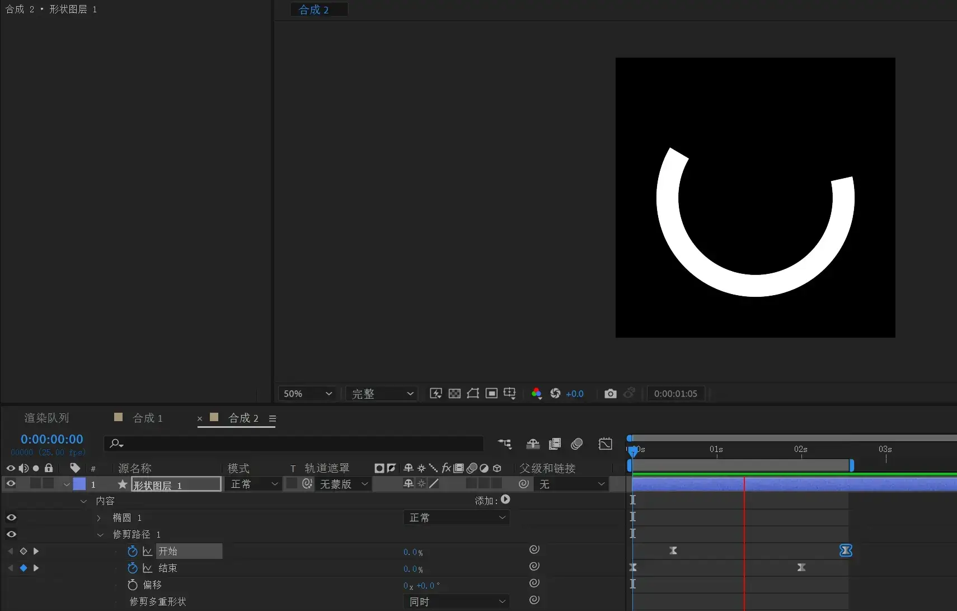Toggle visibility of 修剪路径 1

coord(11,534)
